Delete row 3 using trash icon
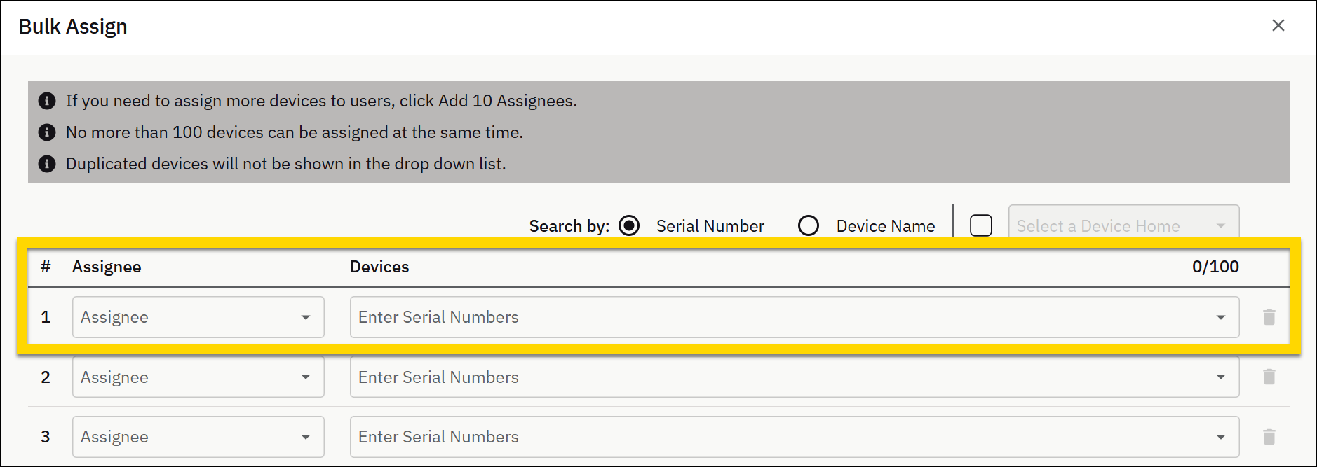 [1269, 437]
